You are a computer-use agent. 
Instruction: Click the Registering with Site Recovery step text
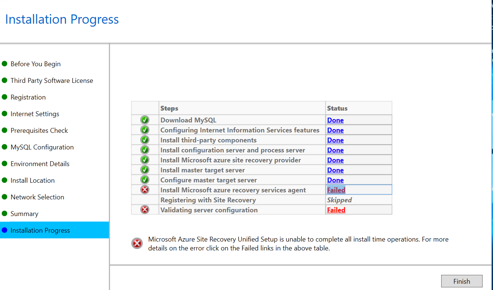click(x=208, y=200)
